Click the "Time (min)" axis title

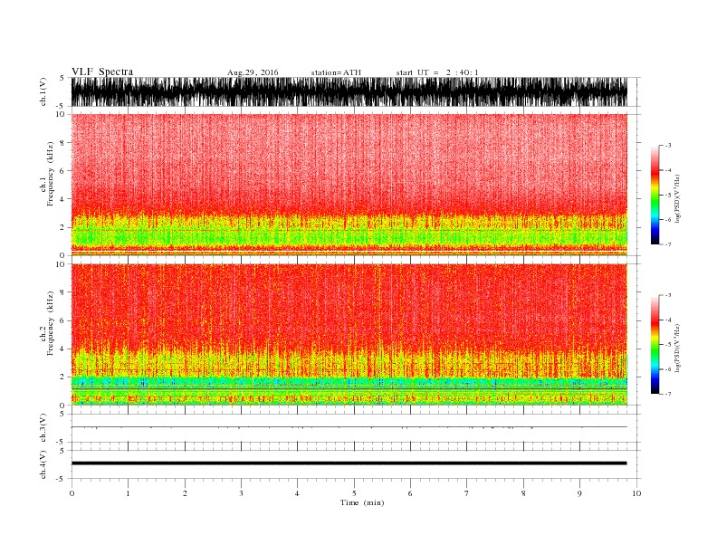(362, 502)
